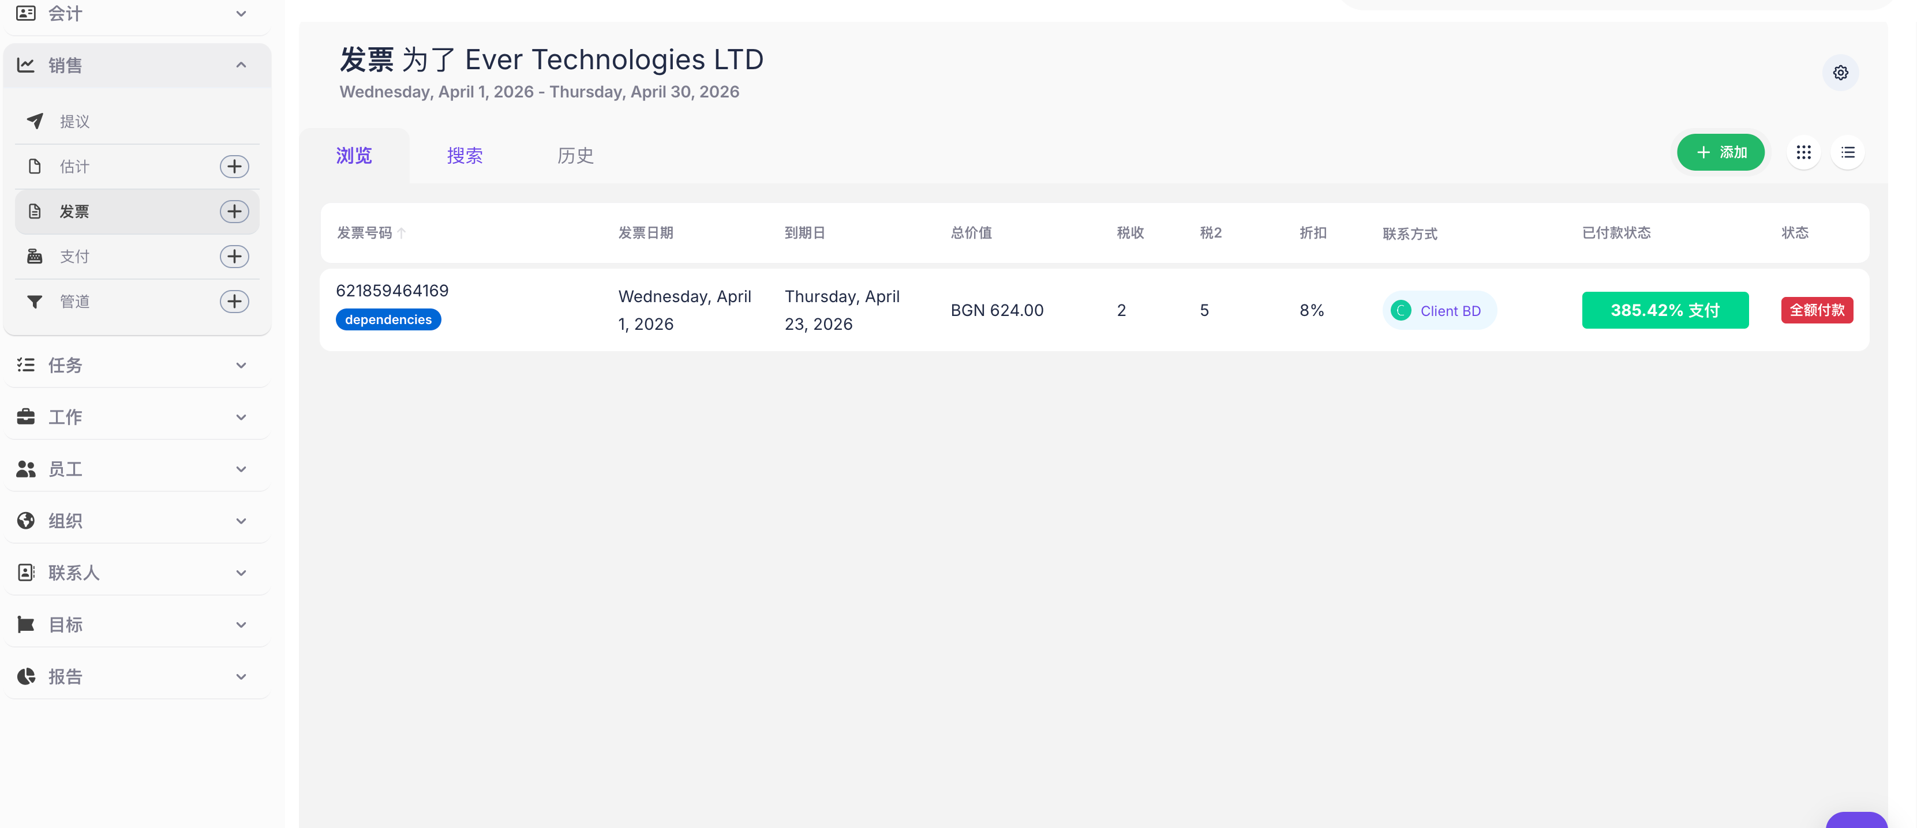1917x828 pixels.
Task: Click the 状态 column header
Action: pos(1795,232)
